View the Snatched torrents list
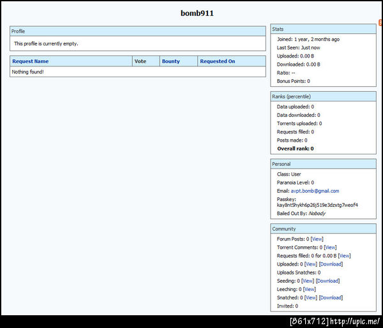Screen dimensions: 383x328 pos(311,297)
